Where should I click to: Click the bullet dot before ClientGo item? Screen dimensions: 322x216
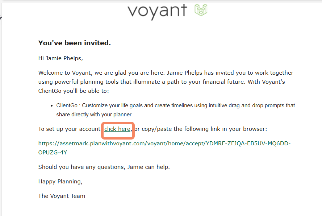51,105
